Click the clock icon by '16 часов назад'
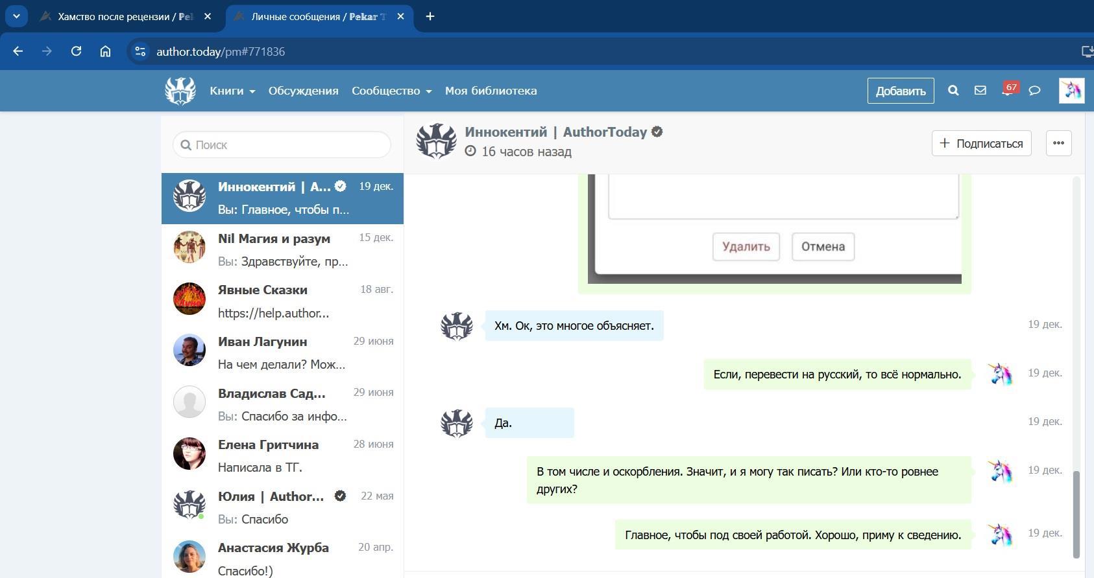Image resolution: width=1094 pixels, height=578 pixels. tap(470, 151)
